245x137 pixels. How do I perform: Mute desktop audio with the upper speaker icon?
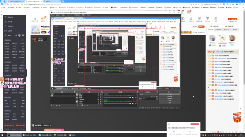[x=133, y=98]
